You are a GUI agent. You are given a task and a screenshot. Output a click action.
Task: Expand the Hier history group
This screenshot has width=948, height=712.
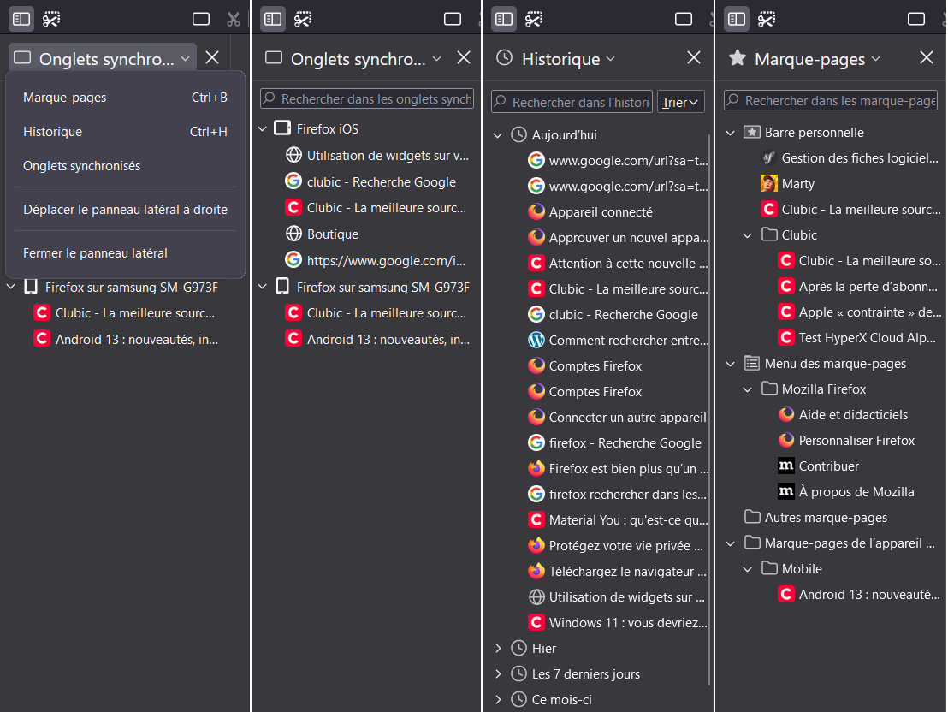[498, 648]
